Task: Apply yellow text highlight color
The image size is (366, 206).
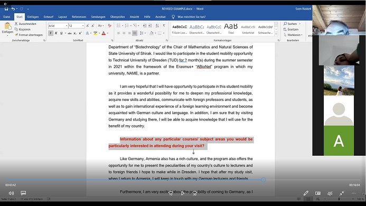Action: 95,33
